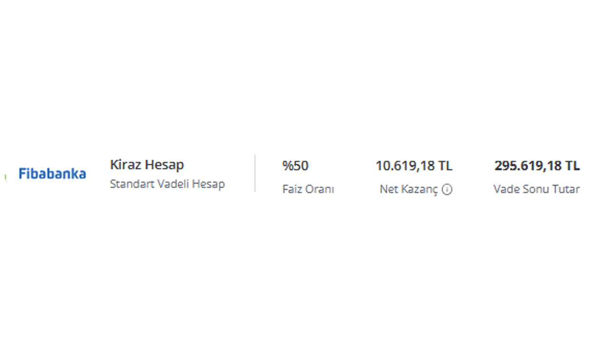Click the 10.619,18 TL net earnings amount
608x342 pixels.
tap(414, 166)
